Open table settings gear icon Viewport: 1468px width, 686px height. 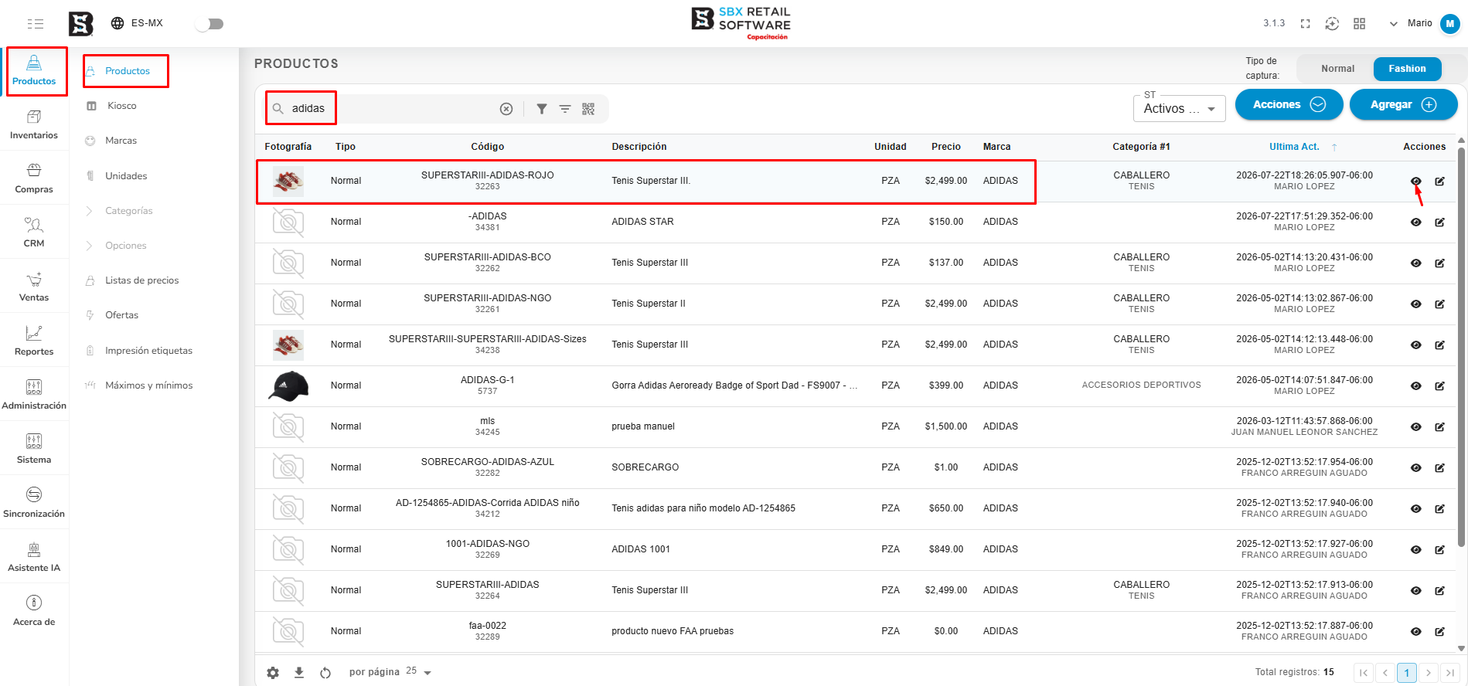point(273,673)
